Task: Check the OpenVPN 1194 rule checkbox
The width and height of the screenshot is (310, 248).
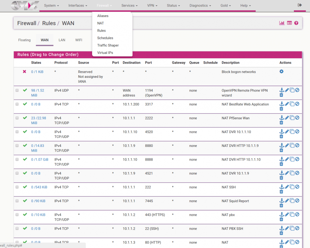Action: [17, 91]
